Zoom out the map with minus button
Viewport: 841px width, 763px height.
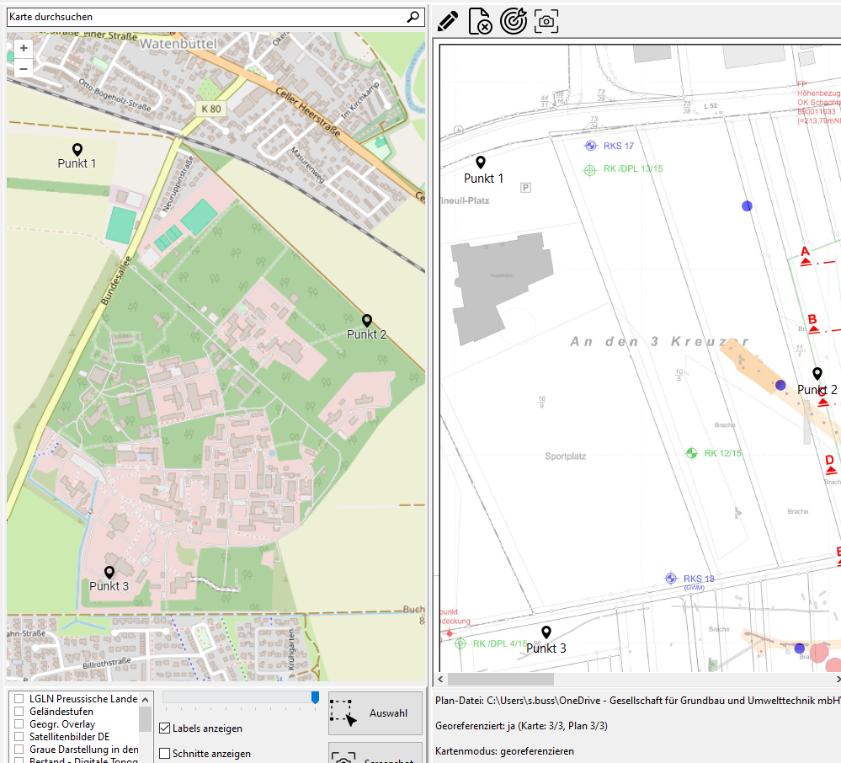pos(23,68)
